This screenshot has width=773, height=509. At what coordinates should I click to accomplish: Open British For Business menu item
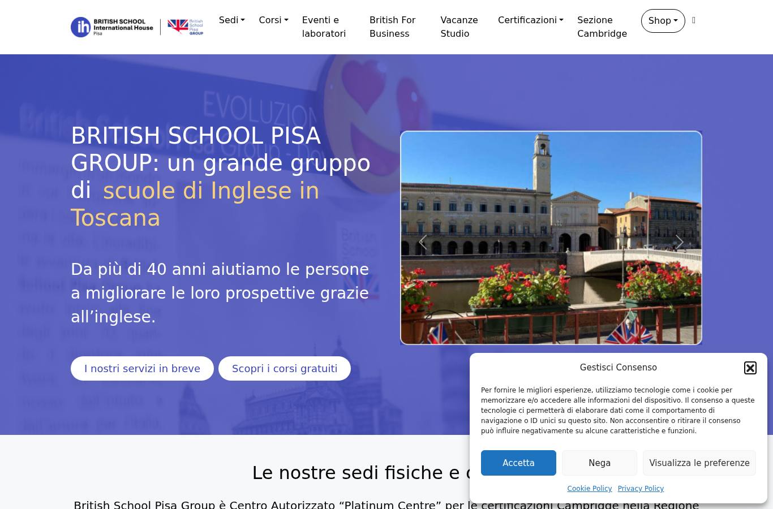pos(393,27)
